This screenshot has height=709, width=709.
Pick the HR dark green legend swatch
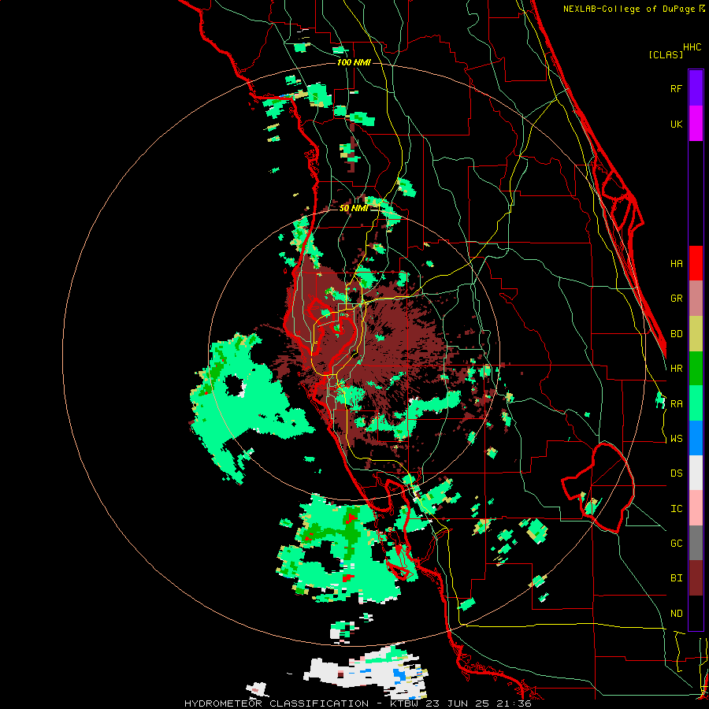click(696, 369)
